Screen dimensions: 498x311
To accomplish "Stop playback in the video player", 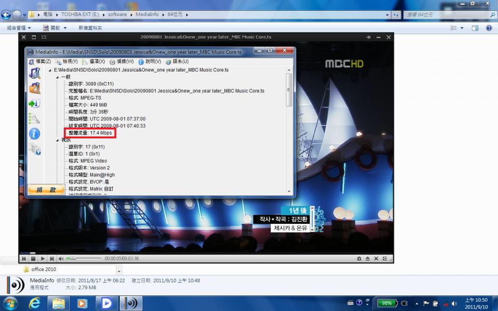I will point(33,259).
